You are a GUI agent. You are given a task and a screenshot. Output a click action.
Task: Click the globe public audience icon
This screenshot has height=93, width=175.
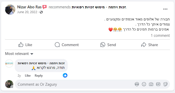[x=41, y=12]
